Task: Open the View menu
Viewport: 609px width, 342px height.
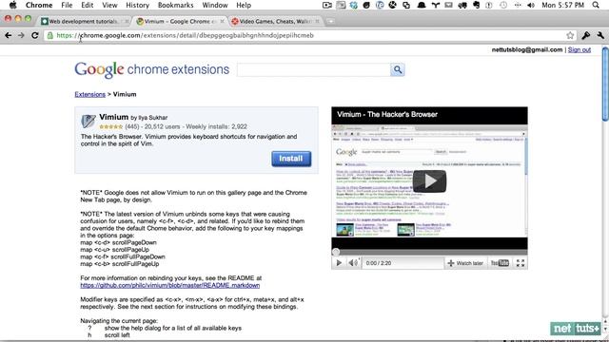Action: (x=109, y=5)
